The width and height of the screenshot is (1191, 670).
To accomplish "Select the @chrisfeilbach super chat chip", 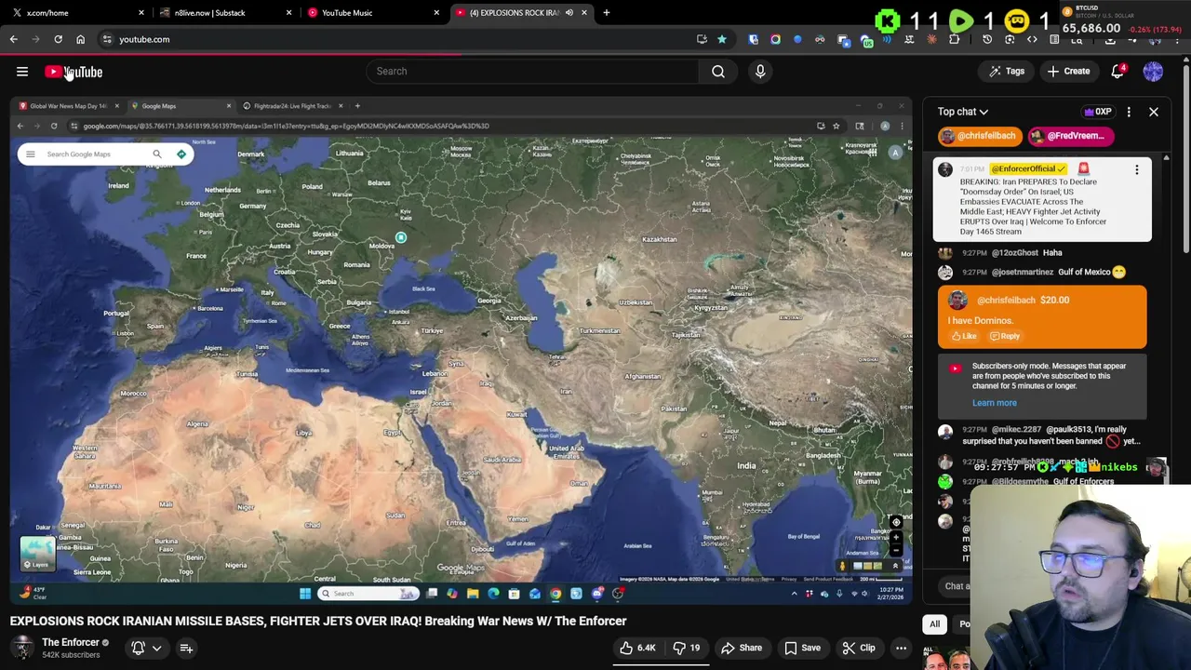I will [x=980, y=136].
